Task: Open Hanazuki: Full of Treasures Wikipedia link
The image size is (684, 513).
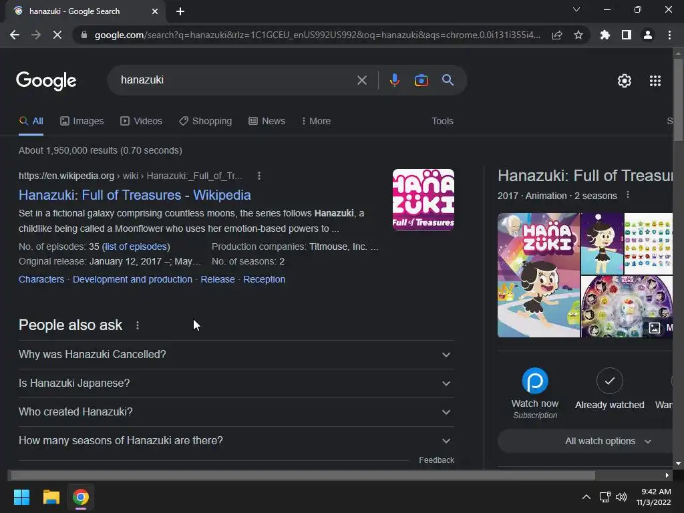Action: [x=135, y=195]
